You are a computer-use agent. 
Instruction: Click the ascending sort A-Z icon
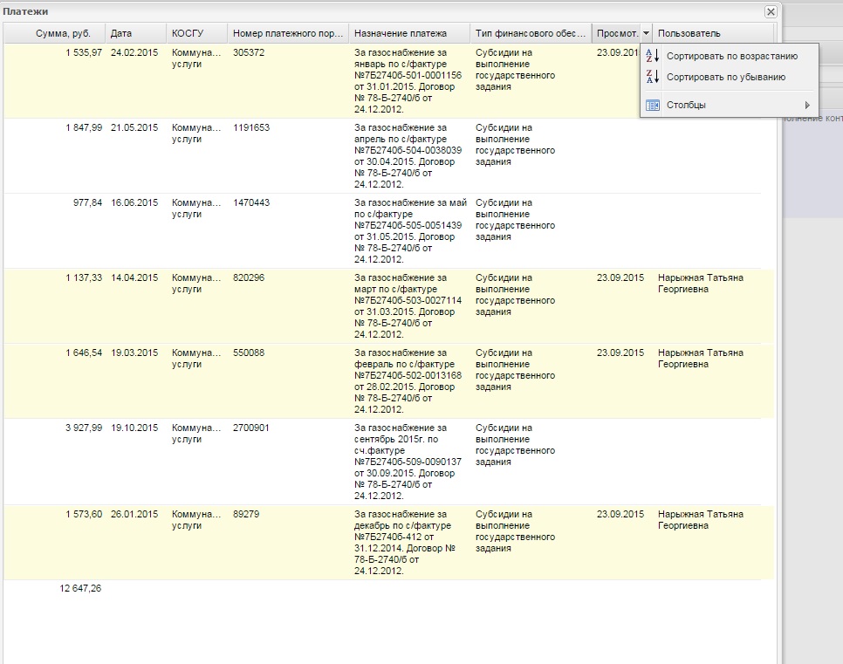pyautogui.click(x=652, y=56)
